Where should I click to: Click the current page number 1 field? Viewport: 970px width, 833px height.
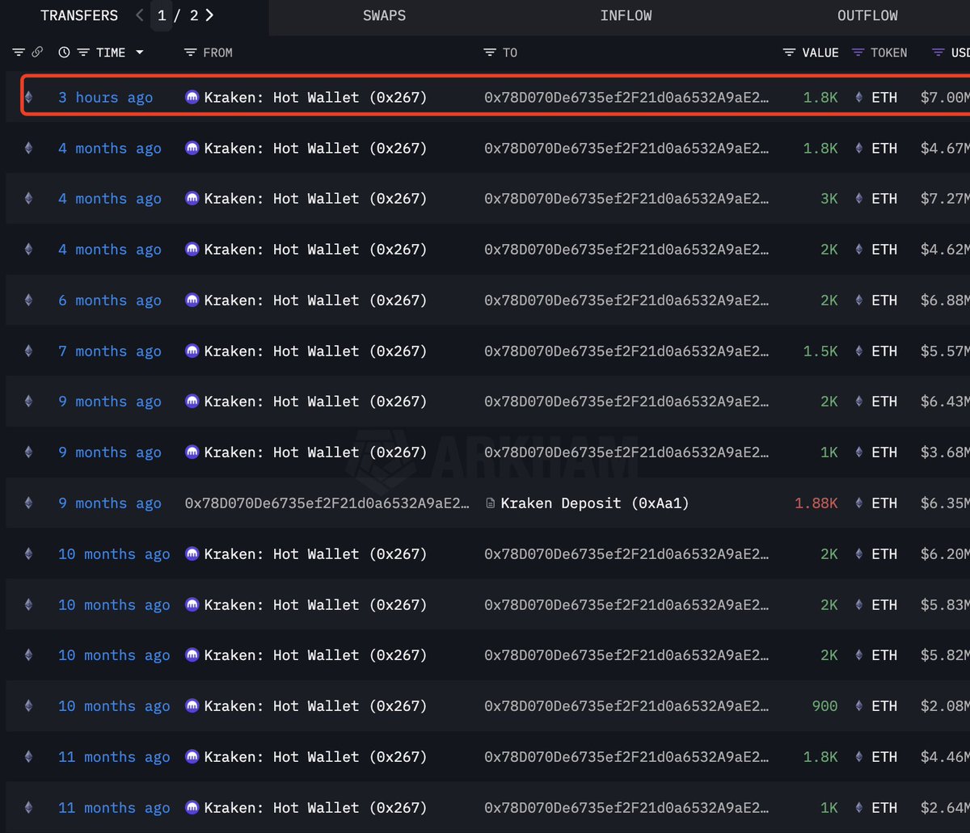[161, 15]
